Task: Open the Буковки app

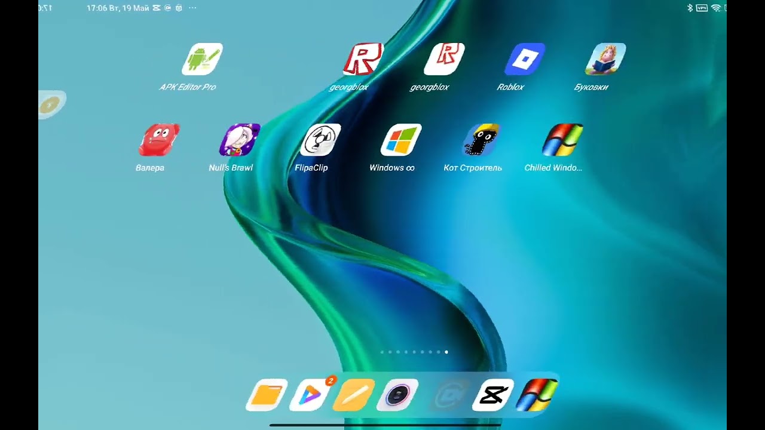Action: [x=605, y=59]
